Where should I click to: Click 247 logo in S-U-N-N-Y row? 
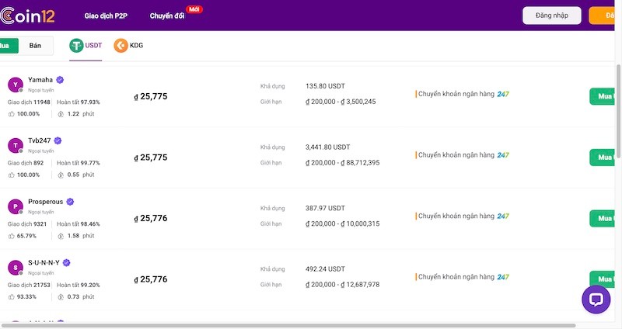coord(503,277)
